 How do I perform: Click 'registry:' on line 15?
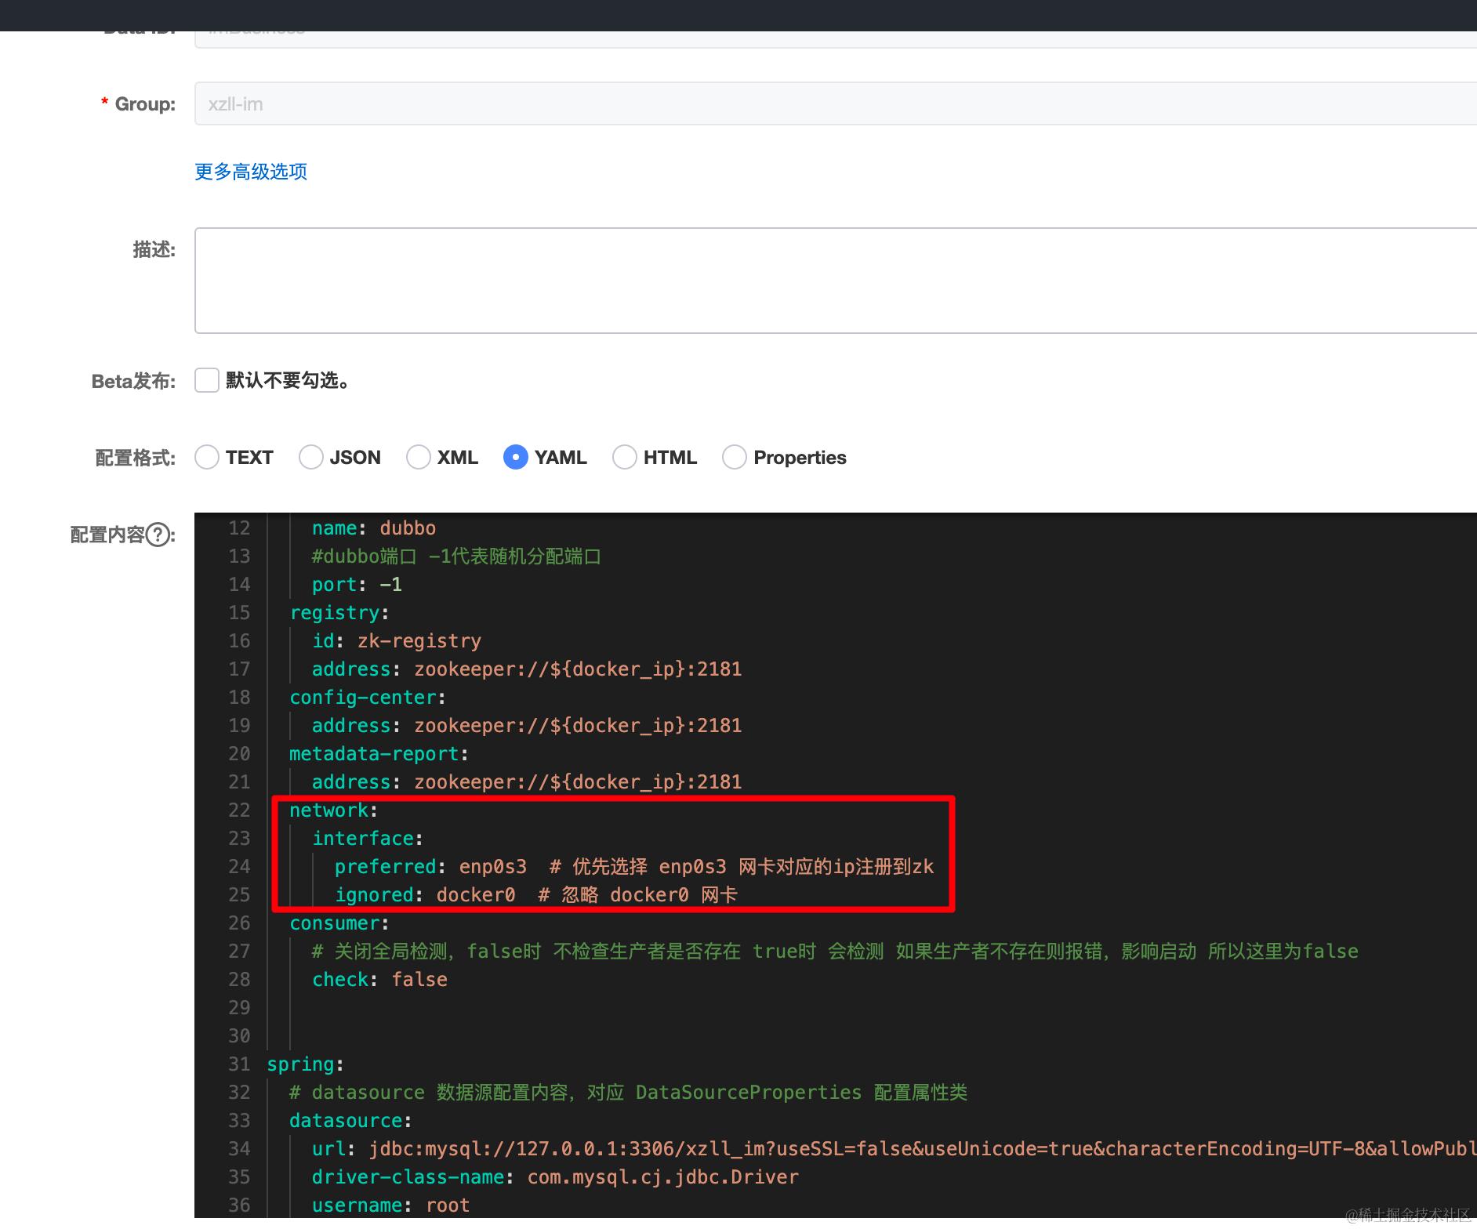point(339,613)
